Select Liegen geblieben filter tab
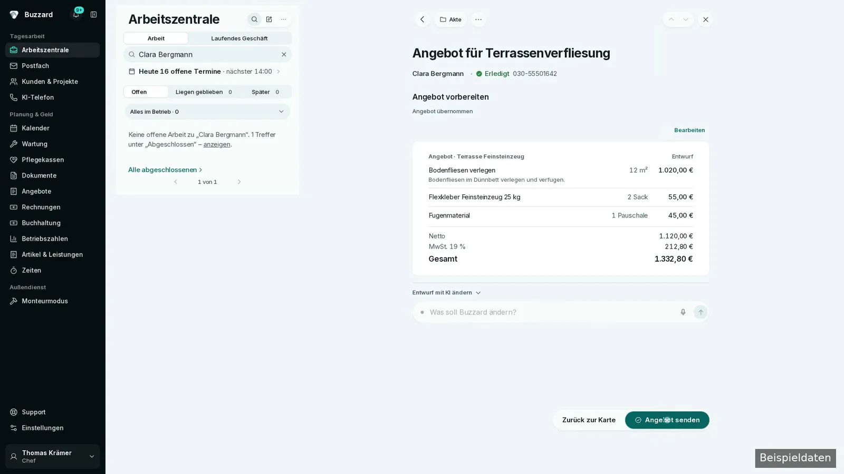 point(204,92)
